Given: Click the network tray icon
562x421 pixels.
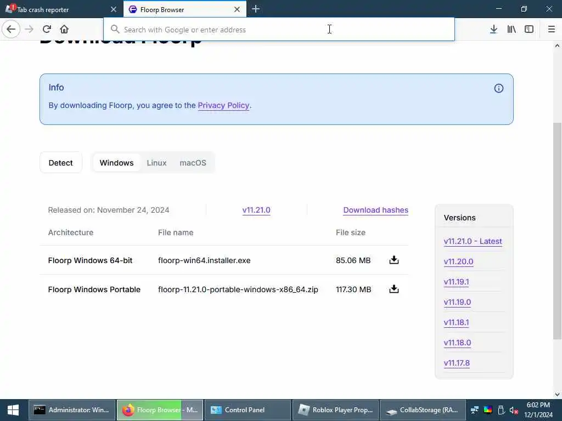Looking at the screenshot, I should pos(475,410).
